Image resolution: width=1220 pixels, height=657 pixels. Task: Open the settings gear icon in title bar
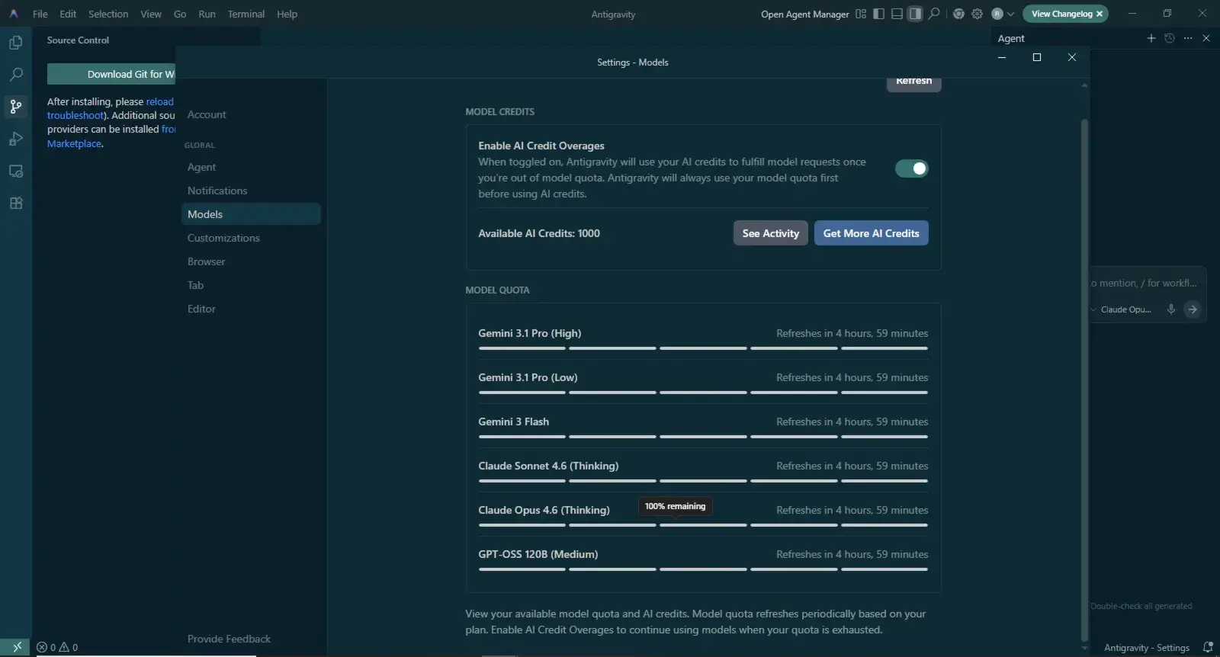(977, 14)
